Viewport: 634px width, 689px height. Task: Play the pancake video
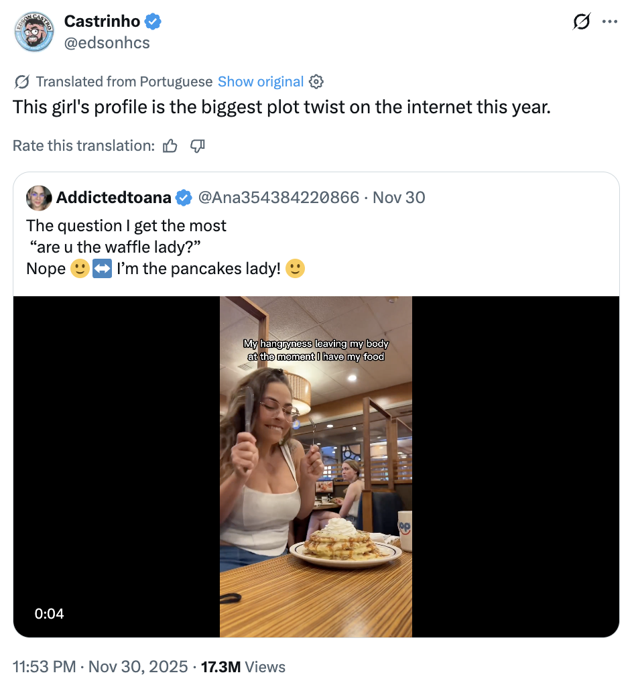pos(316,466)
